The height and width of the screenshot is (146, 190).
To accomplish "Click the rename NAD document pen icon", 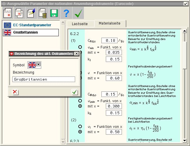I will click(31, 13).
